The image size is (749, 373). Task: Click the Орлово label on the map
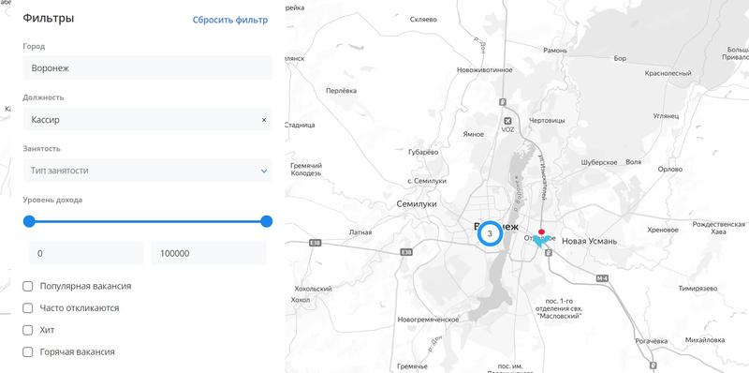coord(669,170)
